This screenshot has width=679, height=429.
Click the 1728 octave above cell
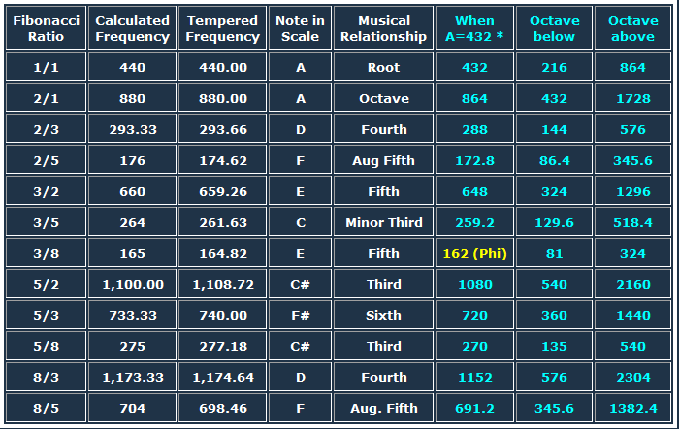click(633, 98)
